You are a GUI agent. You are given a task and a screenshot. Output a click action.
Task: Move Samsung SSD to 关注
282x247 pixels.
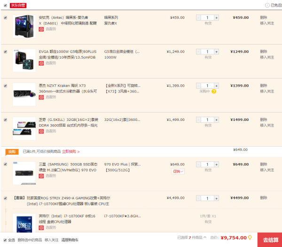(x=267, y=170)
